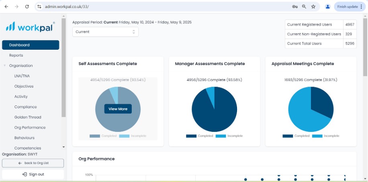Click the browser back arrow icon

pos(6,6)
